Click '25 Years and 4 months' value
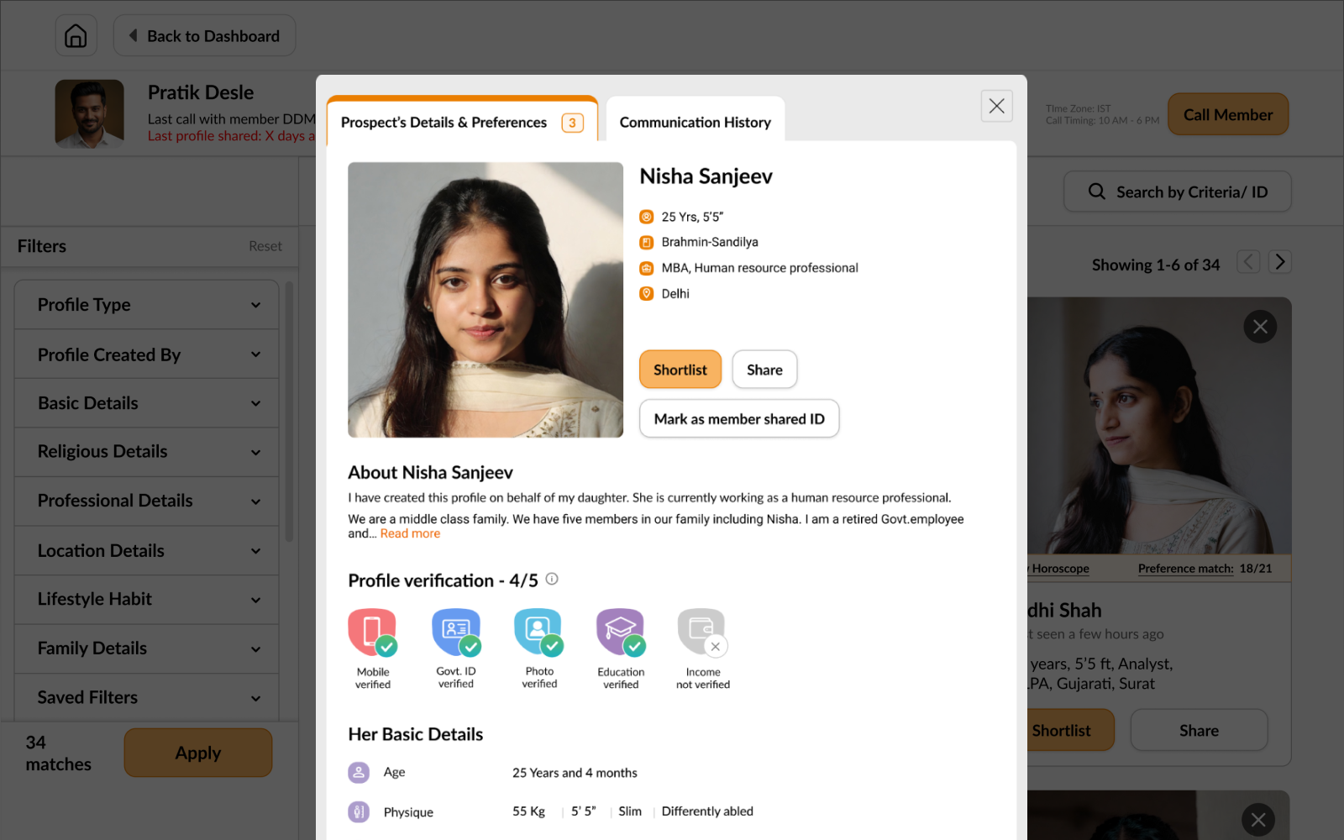Image resolution: width=1344 pixels, height=840 pixels. pyautogui.click(x=575, y=773)
